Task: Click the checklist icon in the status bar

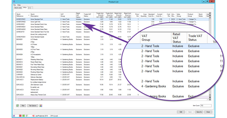Action: coord(27,116)
